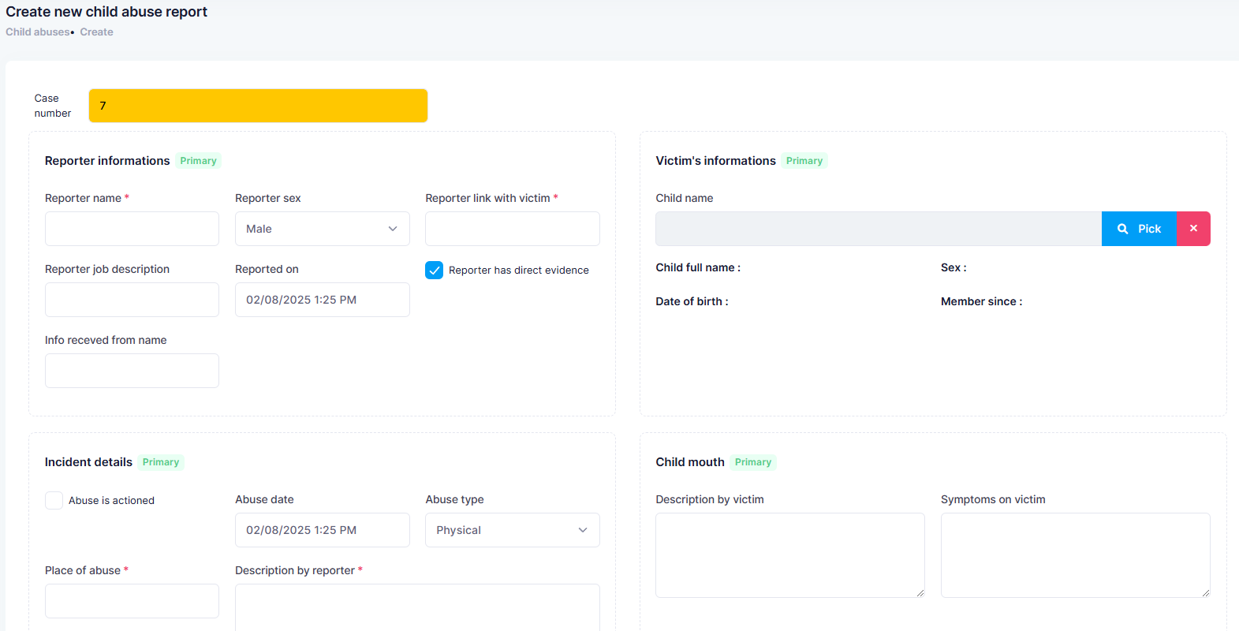
Task: Click the red X clear child button
Action: coord(1192,229)
